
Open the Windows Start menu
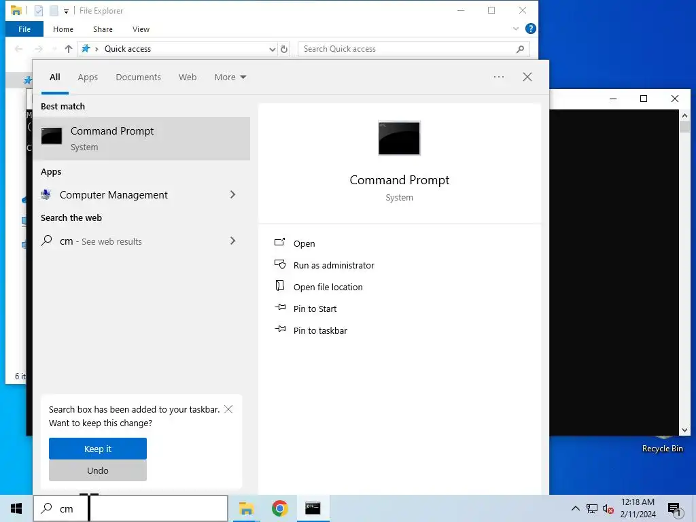(x=16, y=508)
